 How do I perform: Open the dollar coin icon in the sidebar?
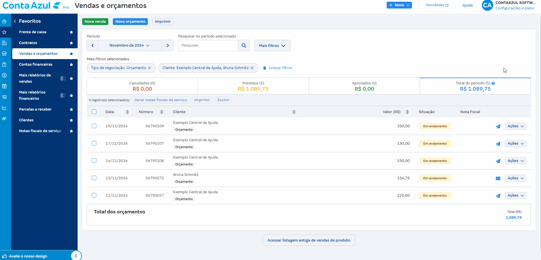point(4,75)
